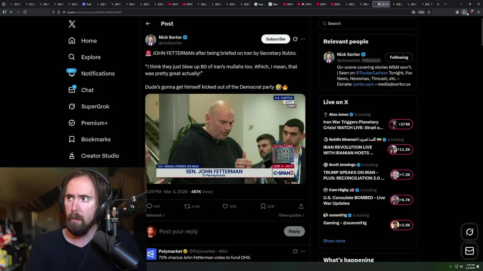The width and height of the screenshot is (483, 271).
Task: Click the browser address bar URL
Action: point(94,12)
